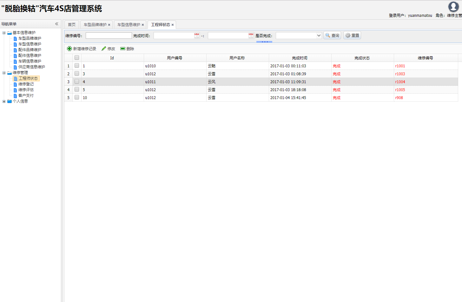Click the 新增维修记录 button
Viewport: 462px width, 302px height.
coord(82,49)
